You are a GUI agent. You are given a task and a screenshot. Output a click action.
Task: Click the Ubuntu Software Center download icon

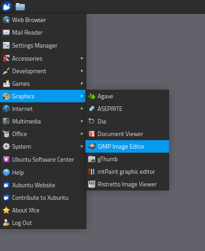6,159
